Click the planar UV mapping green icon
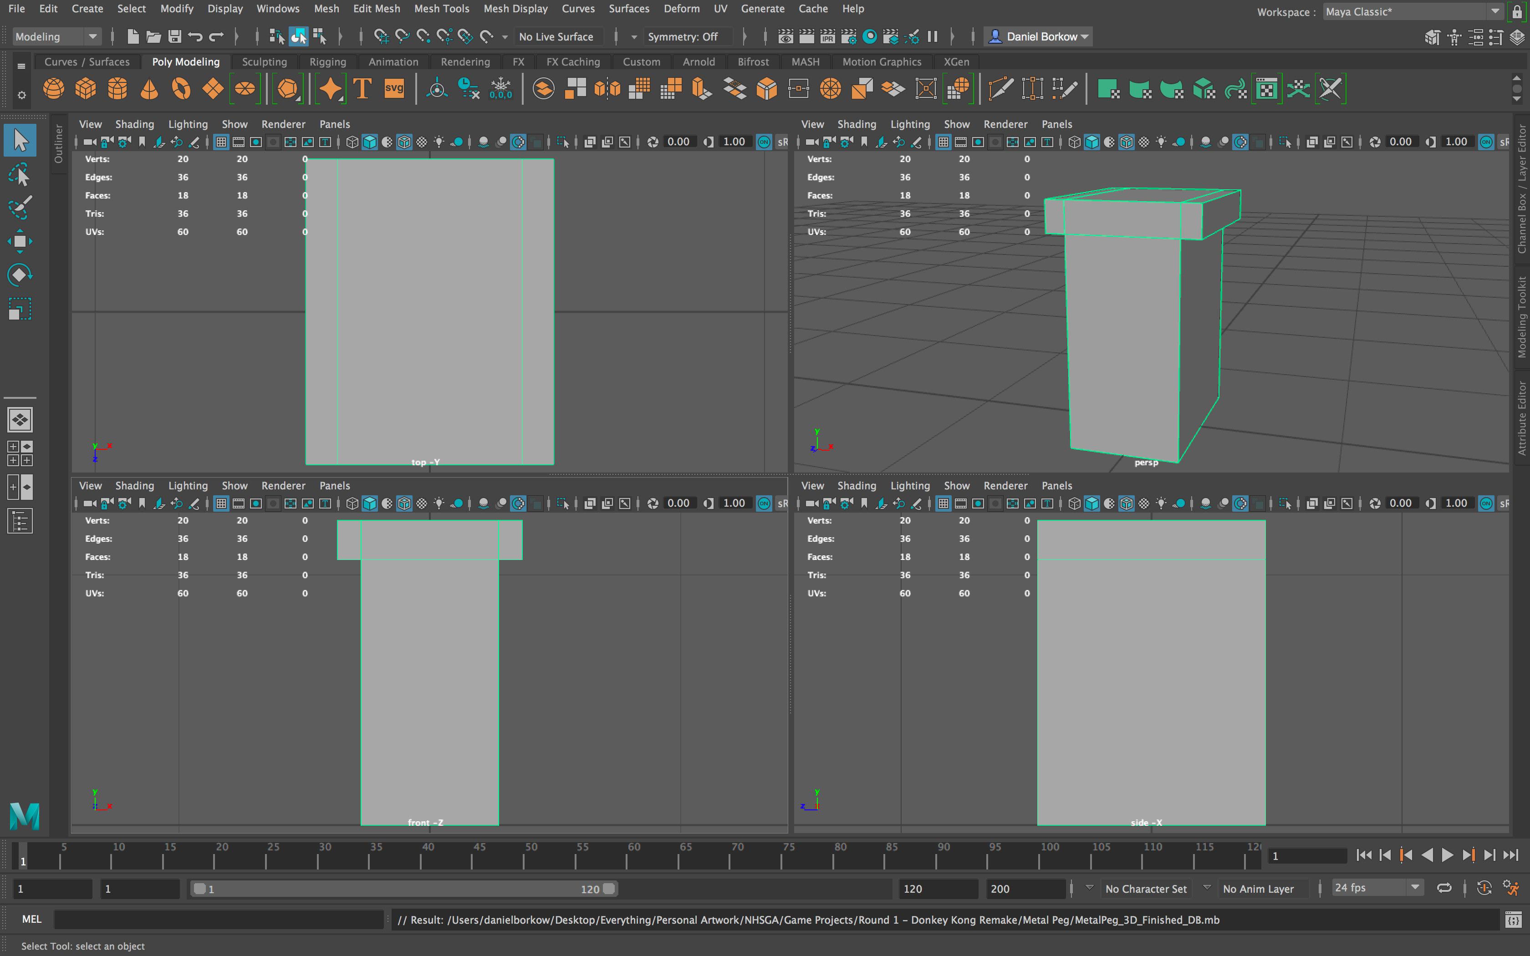 coord(1108,88)
